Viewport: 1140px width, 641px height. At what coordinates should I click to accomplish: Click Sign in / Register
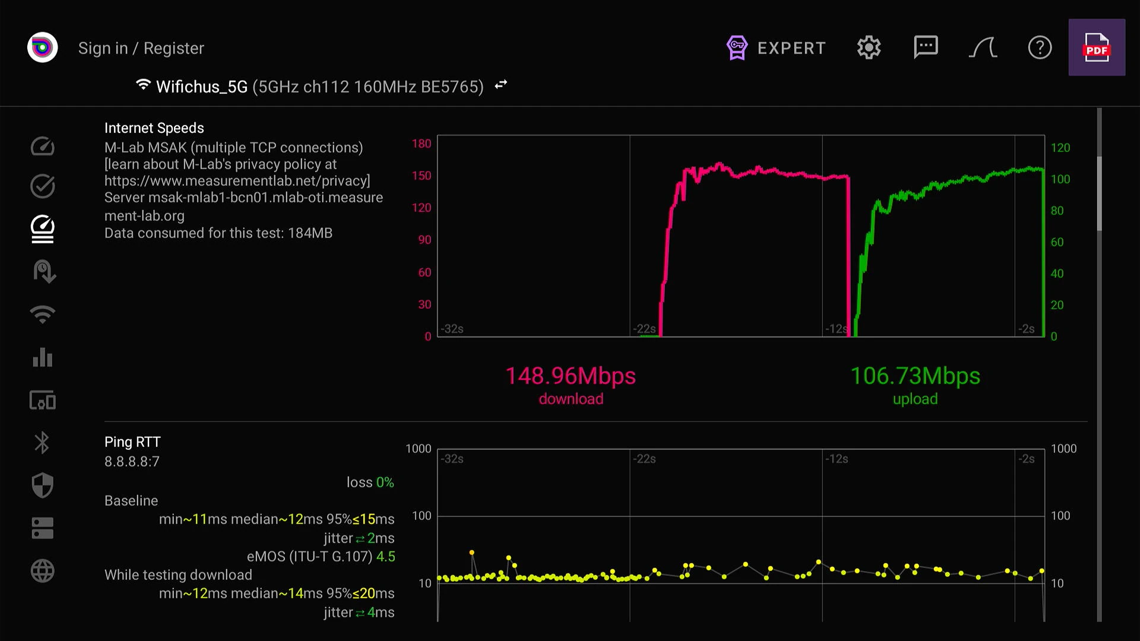(141, 48)
